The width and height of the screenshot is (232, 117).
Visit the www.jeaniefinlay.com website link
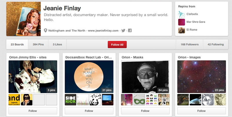[103, 31]
